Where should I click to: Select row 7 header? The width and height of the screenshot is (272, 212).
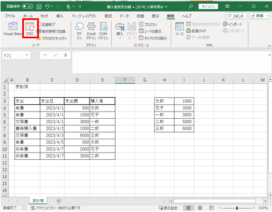(4, 129)
